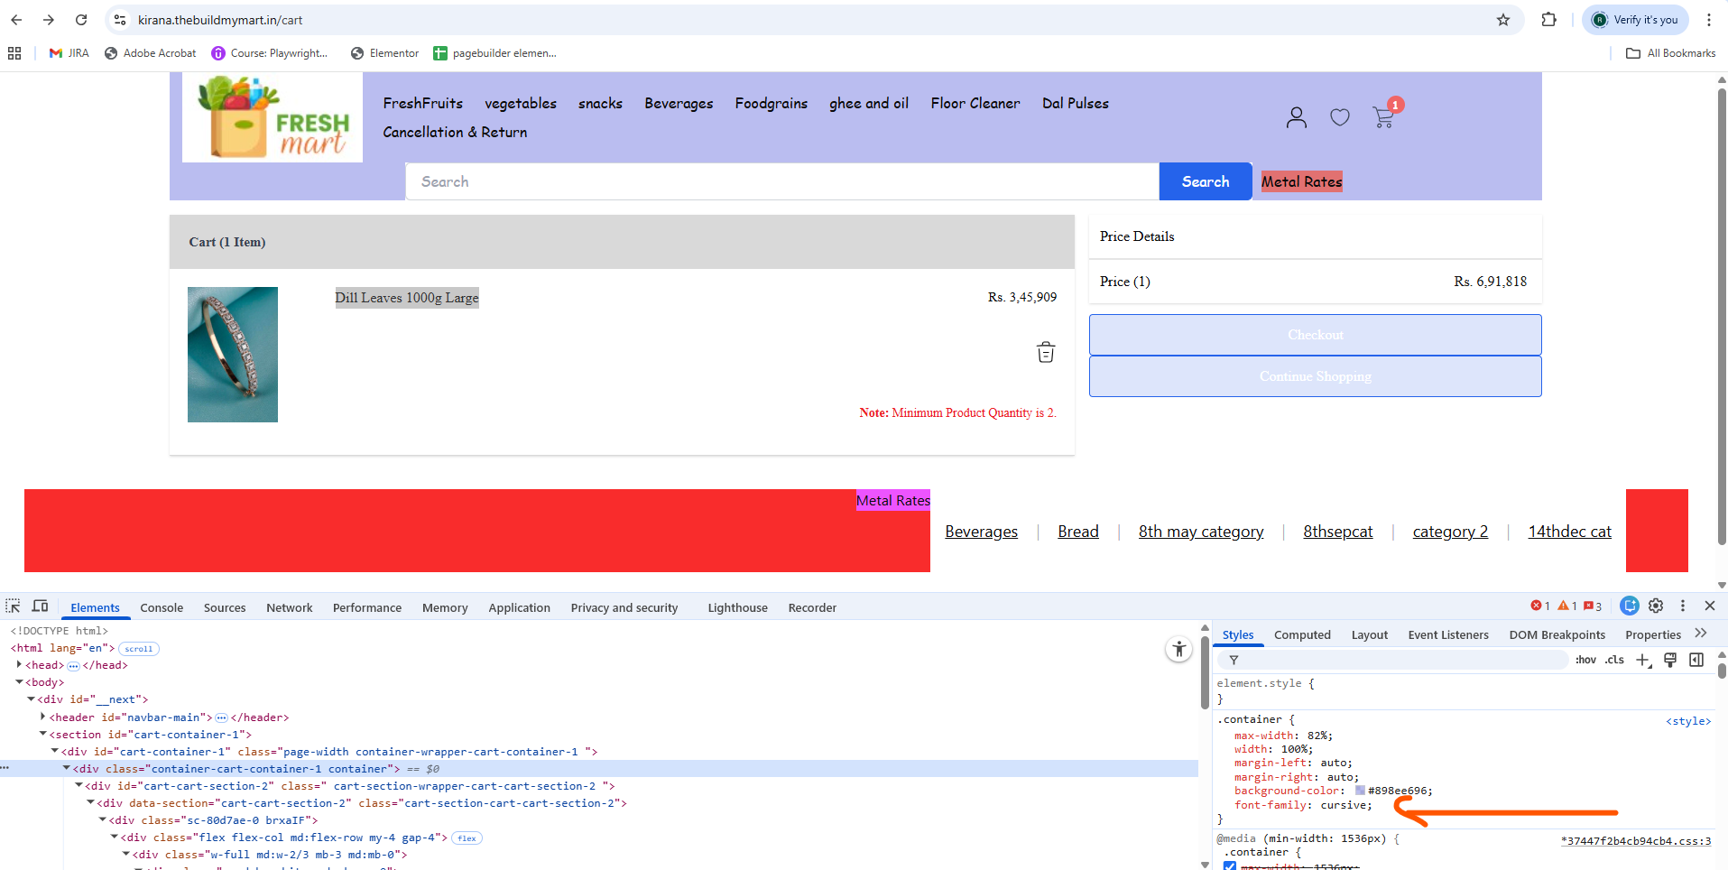Image resolution: width=1728 pixels, height=870 pixels.
Task: Open Cancellation & Return nav link
Action: coord(455,132)
